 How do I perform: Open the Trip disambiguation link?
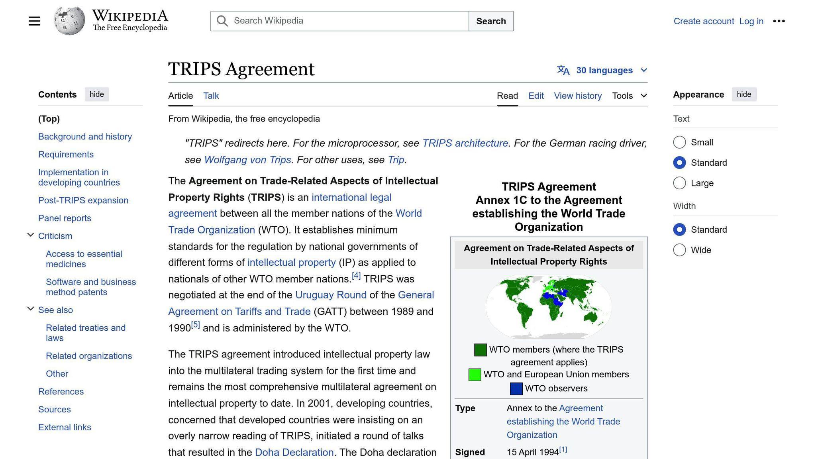(x=396, y=160)
